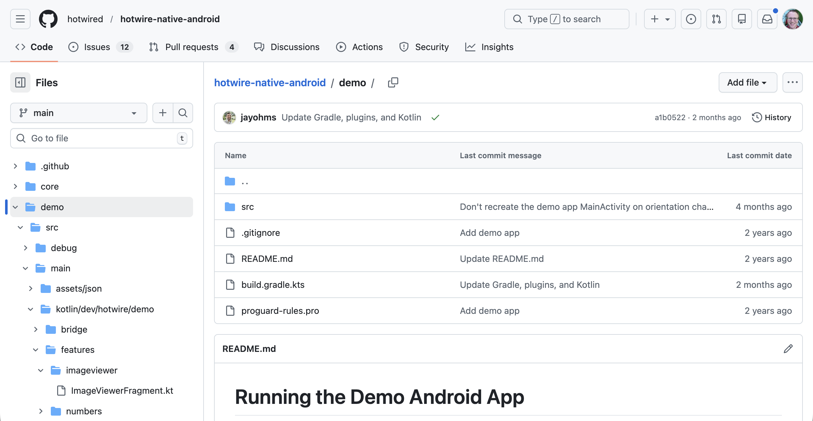
Task: Open the more options ellipsis menu
Action: pyautogui.click(x=792, y=82)
